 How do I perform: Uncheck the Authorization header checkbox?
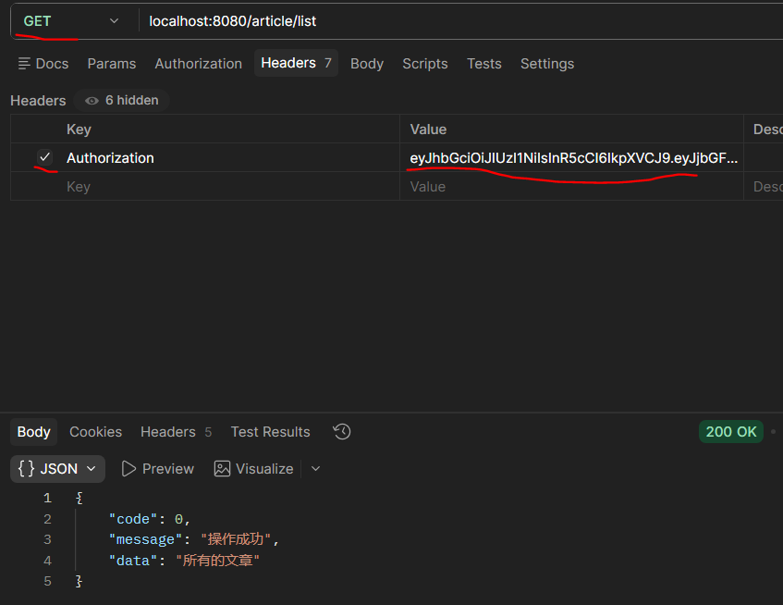(45, 157)
